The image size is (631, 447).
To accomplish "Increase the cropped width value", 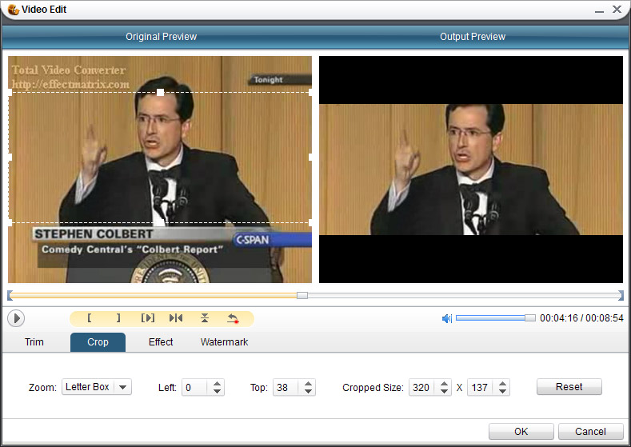I will [444, 384].
